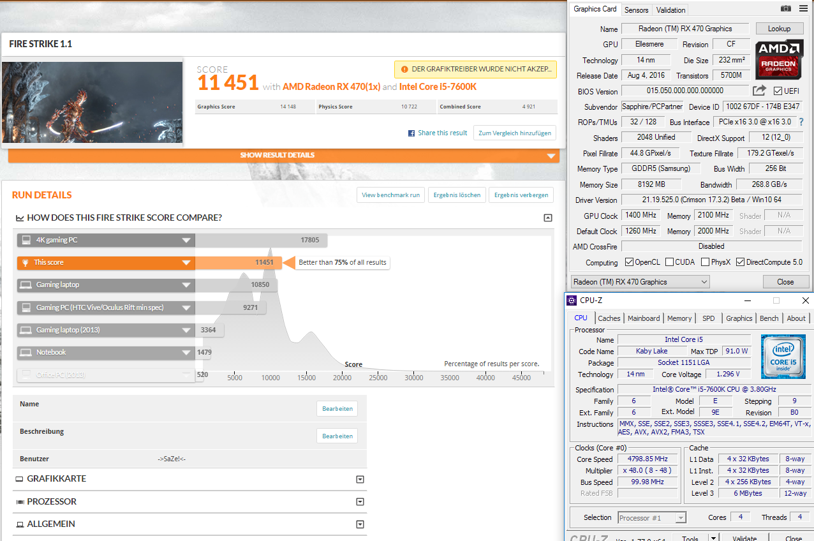Click the Intel Core i5-7600K link

click(x=438, y=87)
